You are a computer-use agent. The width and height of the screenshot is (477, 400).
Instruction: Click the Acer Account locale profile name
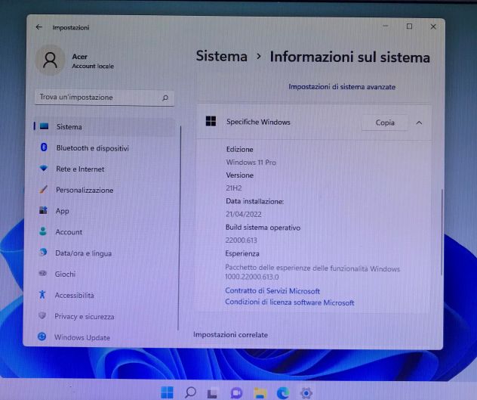[93, 61]
